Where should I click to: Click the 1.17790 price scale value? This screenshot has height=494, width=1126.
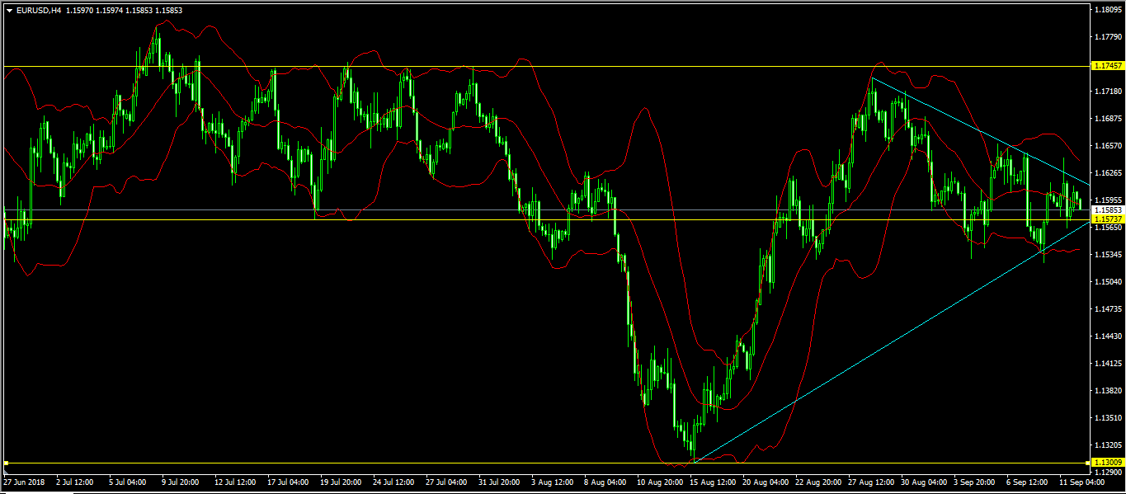coord(1108,37)
